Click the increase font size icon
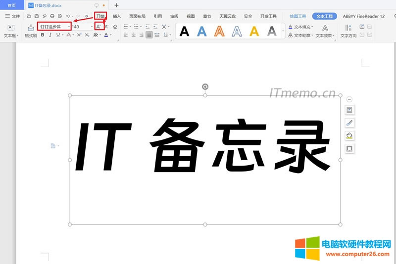This screenshot has height=264, width=396. (99, 26)
